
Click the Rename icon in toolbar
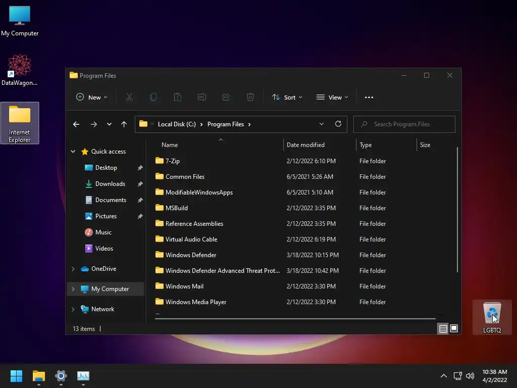coord(202,97)
